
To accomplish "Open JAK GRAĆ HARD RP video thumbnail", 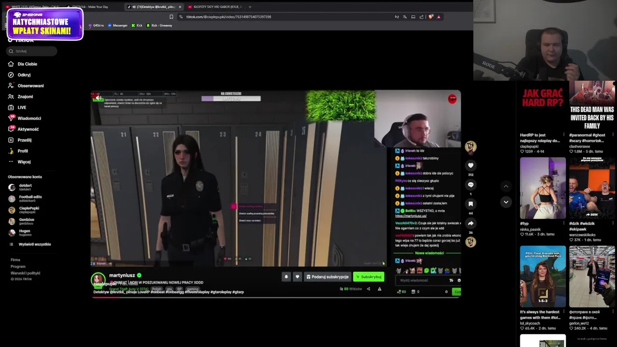I will (543, 106).
